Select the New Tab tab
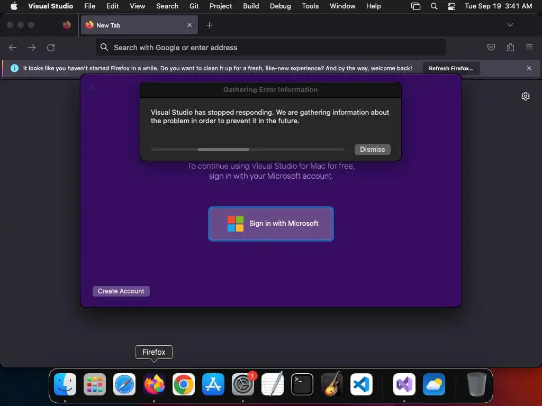The width and height of the screenshot is (542, 406). [x=139, y=25]
